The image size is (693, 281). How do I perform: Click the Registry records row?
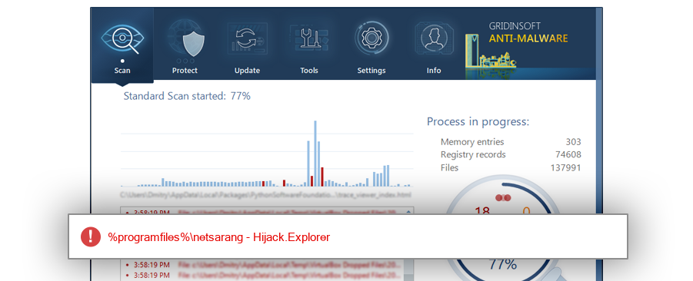coord(511,155)
